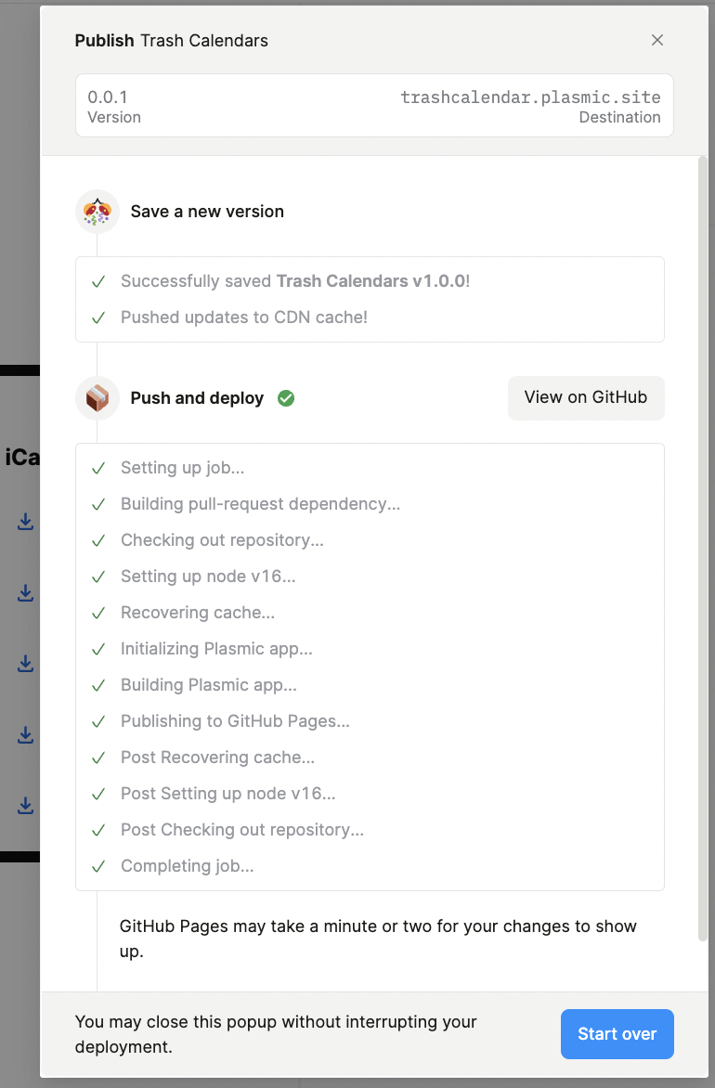Click the Push and deploy heading
Screen dimensions: 715x1088
(x=197, y=398)
